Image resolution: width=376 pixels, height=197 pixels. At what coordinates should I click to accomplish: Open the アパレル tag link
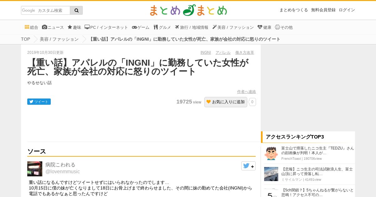point(223,53)
